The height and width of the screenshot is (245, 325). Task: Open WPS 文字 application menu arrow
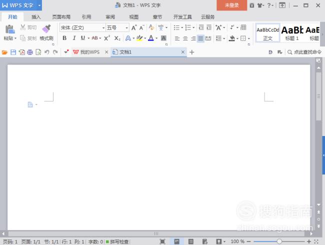coord(39,5)
